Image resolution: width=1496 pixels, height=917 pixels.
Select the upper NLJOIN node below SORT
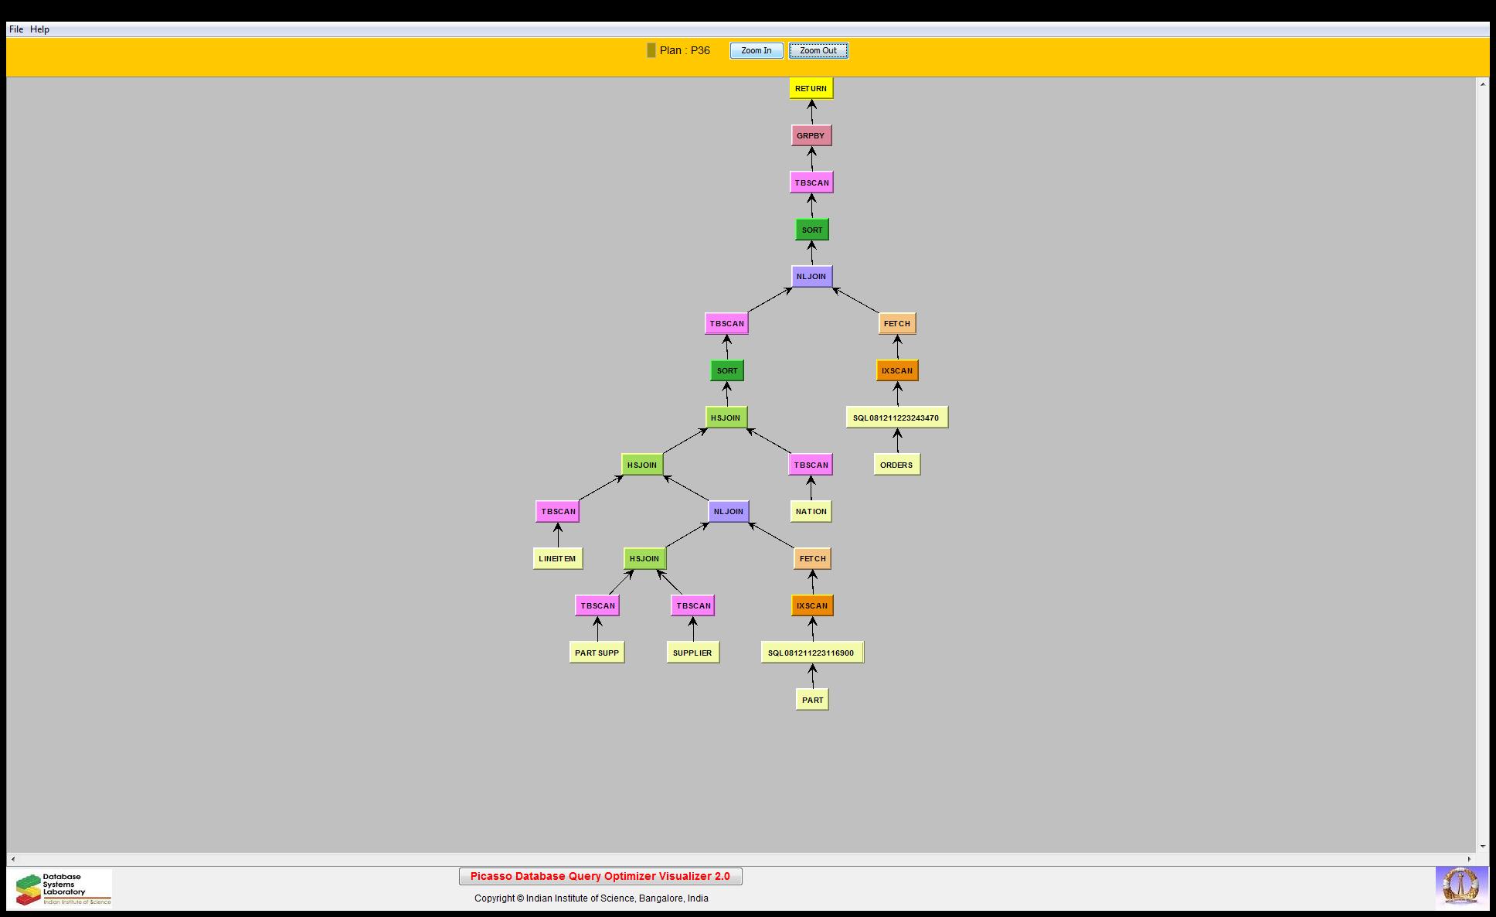pos(811,276)
